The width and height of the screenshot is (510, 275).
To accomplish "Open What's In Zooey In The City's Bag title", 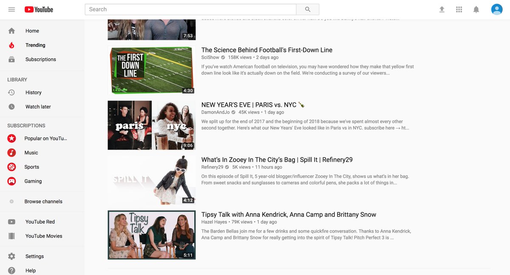I will (x=277, y=160).
